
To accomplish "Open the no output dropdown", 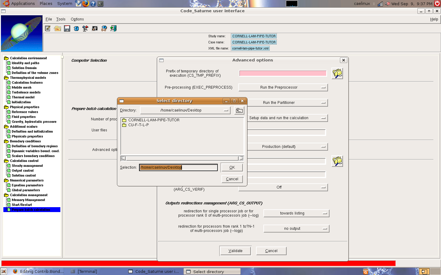I will pyautogui.click(x=296, y=229).
